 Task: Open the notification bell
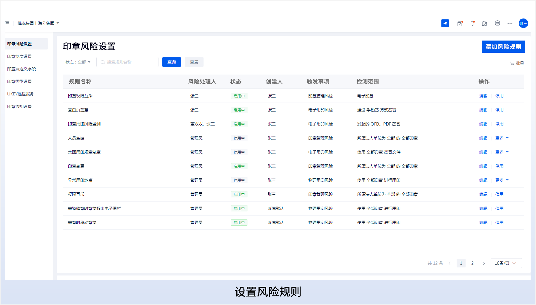point(472,23)
